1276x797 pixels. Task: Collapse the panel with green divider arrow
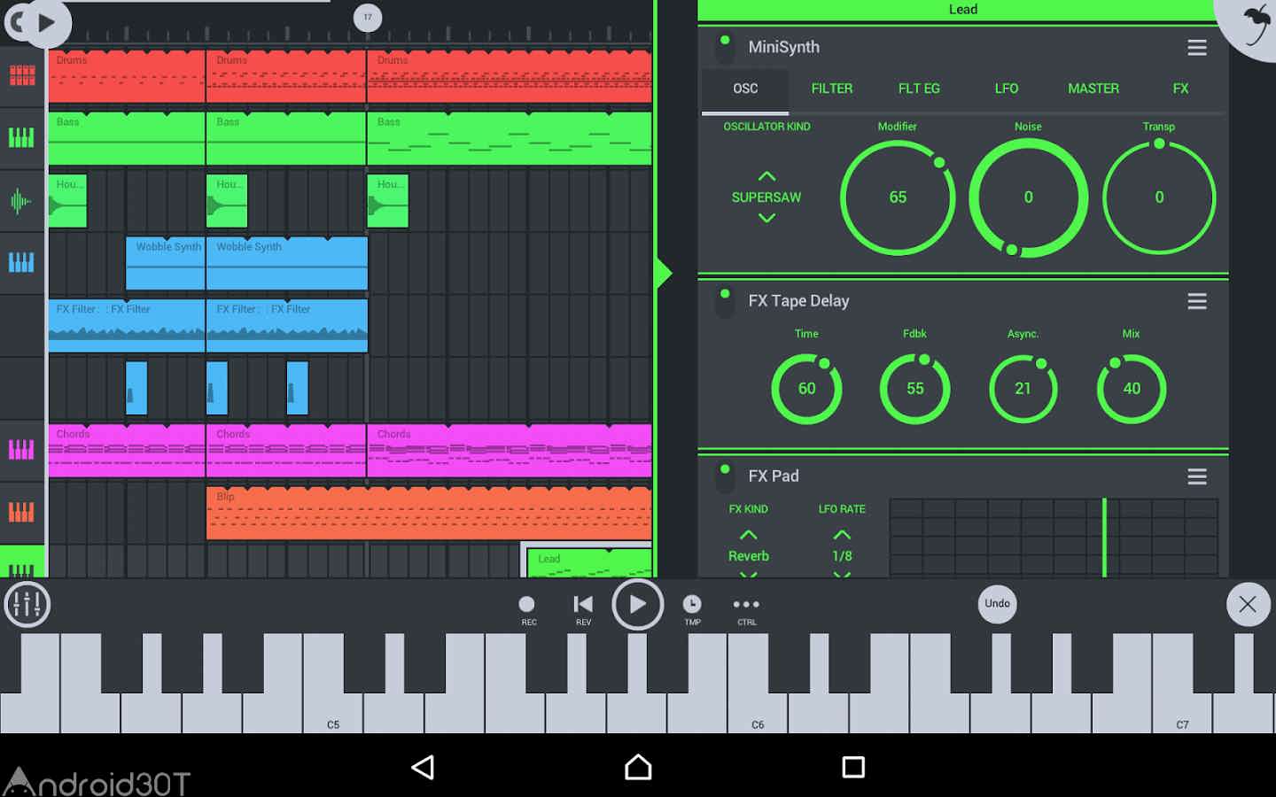pos(663,274)
